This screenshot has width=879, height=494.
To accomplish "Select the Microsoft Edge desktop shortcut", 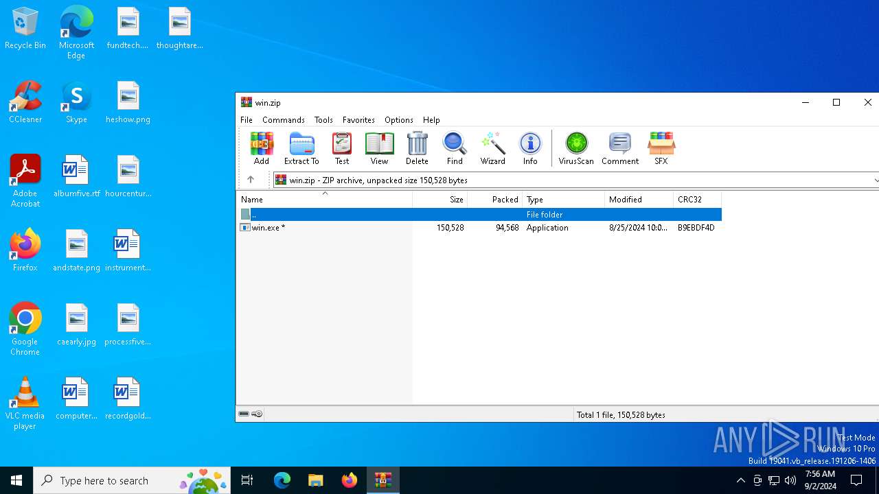I will 76,33.
